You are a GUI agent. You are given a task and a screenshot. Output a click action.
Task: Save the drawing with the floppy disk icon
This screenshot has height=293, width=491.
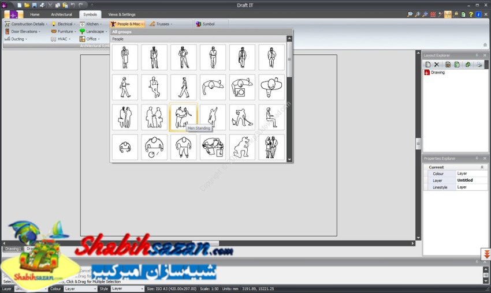click(x=35, y=5)
